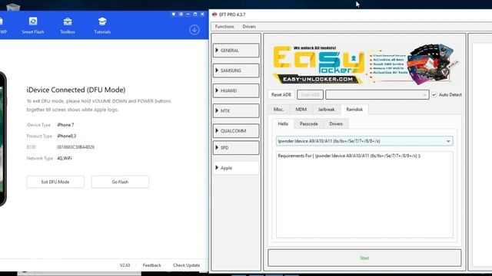Click the 4G,WiFi network type value

click(65, 159)
